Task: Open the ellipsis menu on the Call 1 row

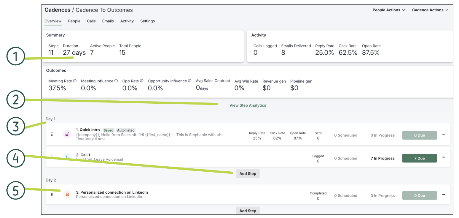Action: [x=443, y=157]
